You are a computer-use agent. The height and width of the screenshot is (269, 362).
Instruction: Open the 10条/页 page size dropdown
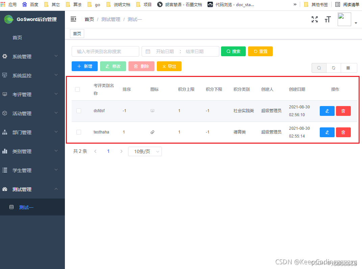click(145, 151)
